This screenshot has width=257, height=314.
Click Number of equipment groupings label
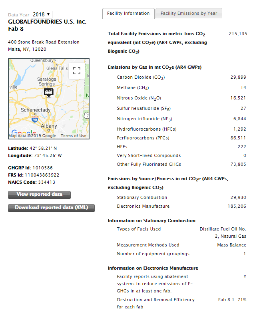click(153, 254)
